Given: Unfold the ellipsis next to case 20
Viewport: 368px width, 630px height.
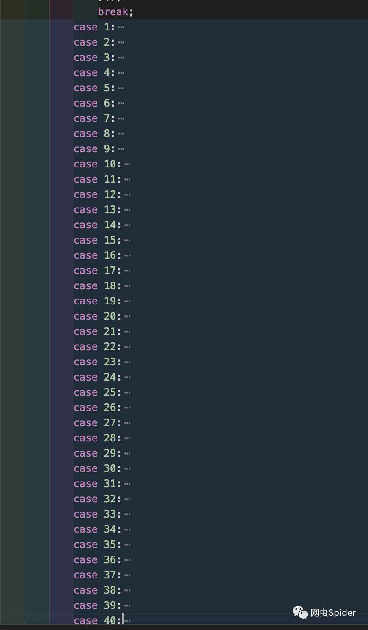Looking at the screenshot, I should coord(127,317).
